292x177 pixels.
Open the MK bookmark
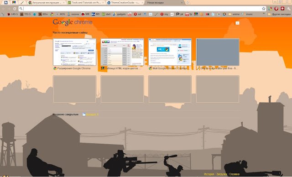pos(85,14)
